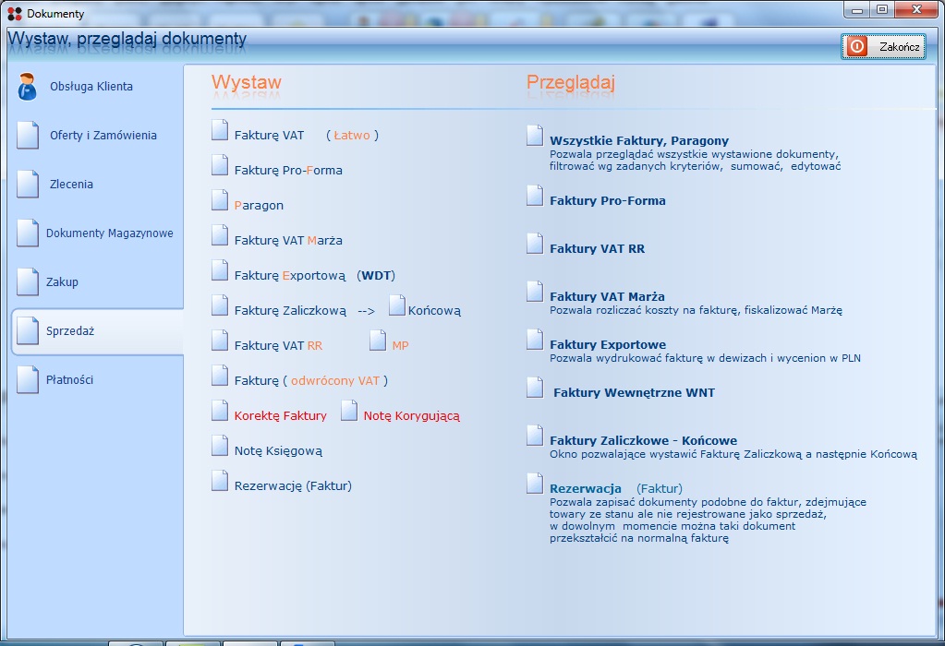
Task: Issue a Fakturę Pro-Forma document
Action: tap(288, 171)
